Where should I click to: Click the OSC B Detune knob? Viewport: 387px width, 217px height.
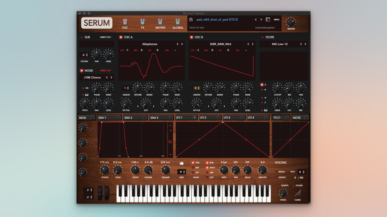pos(208,88)
